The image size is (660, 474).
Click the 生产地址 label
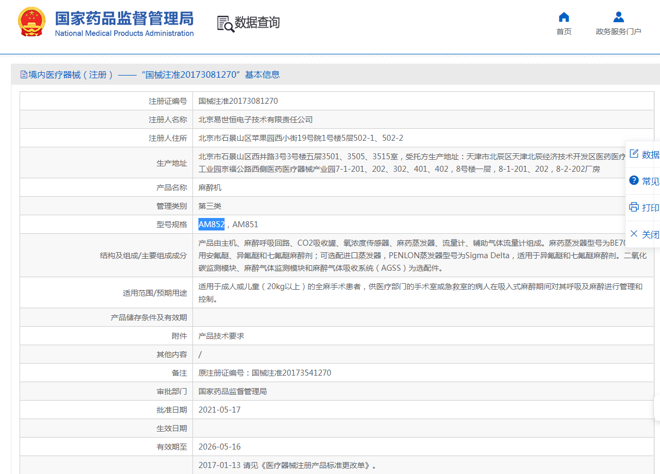tap(172, 163)
